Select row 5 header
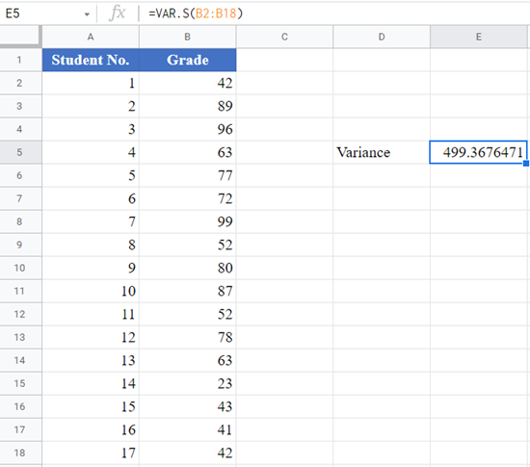 click(x=20, y=152)
